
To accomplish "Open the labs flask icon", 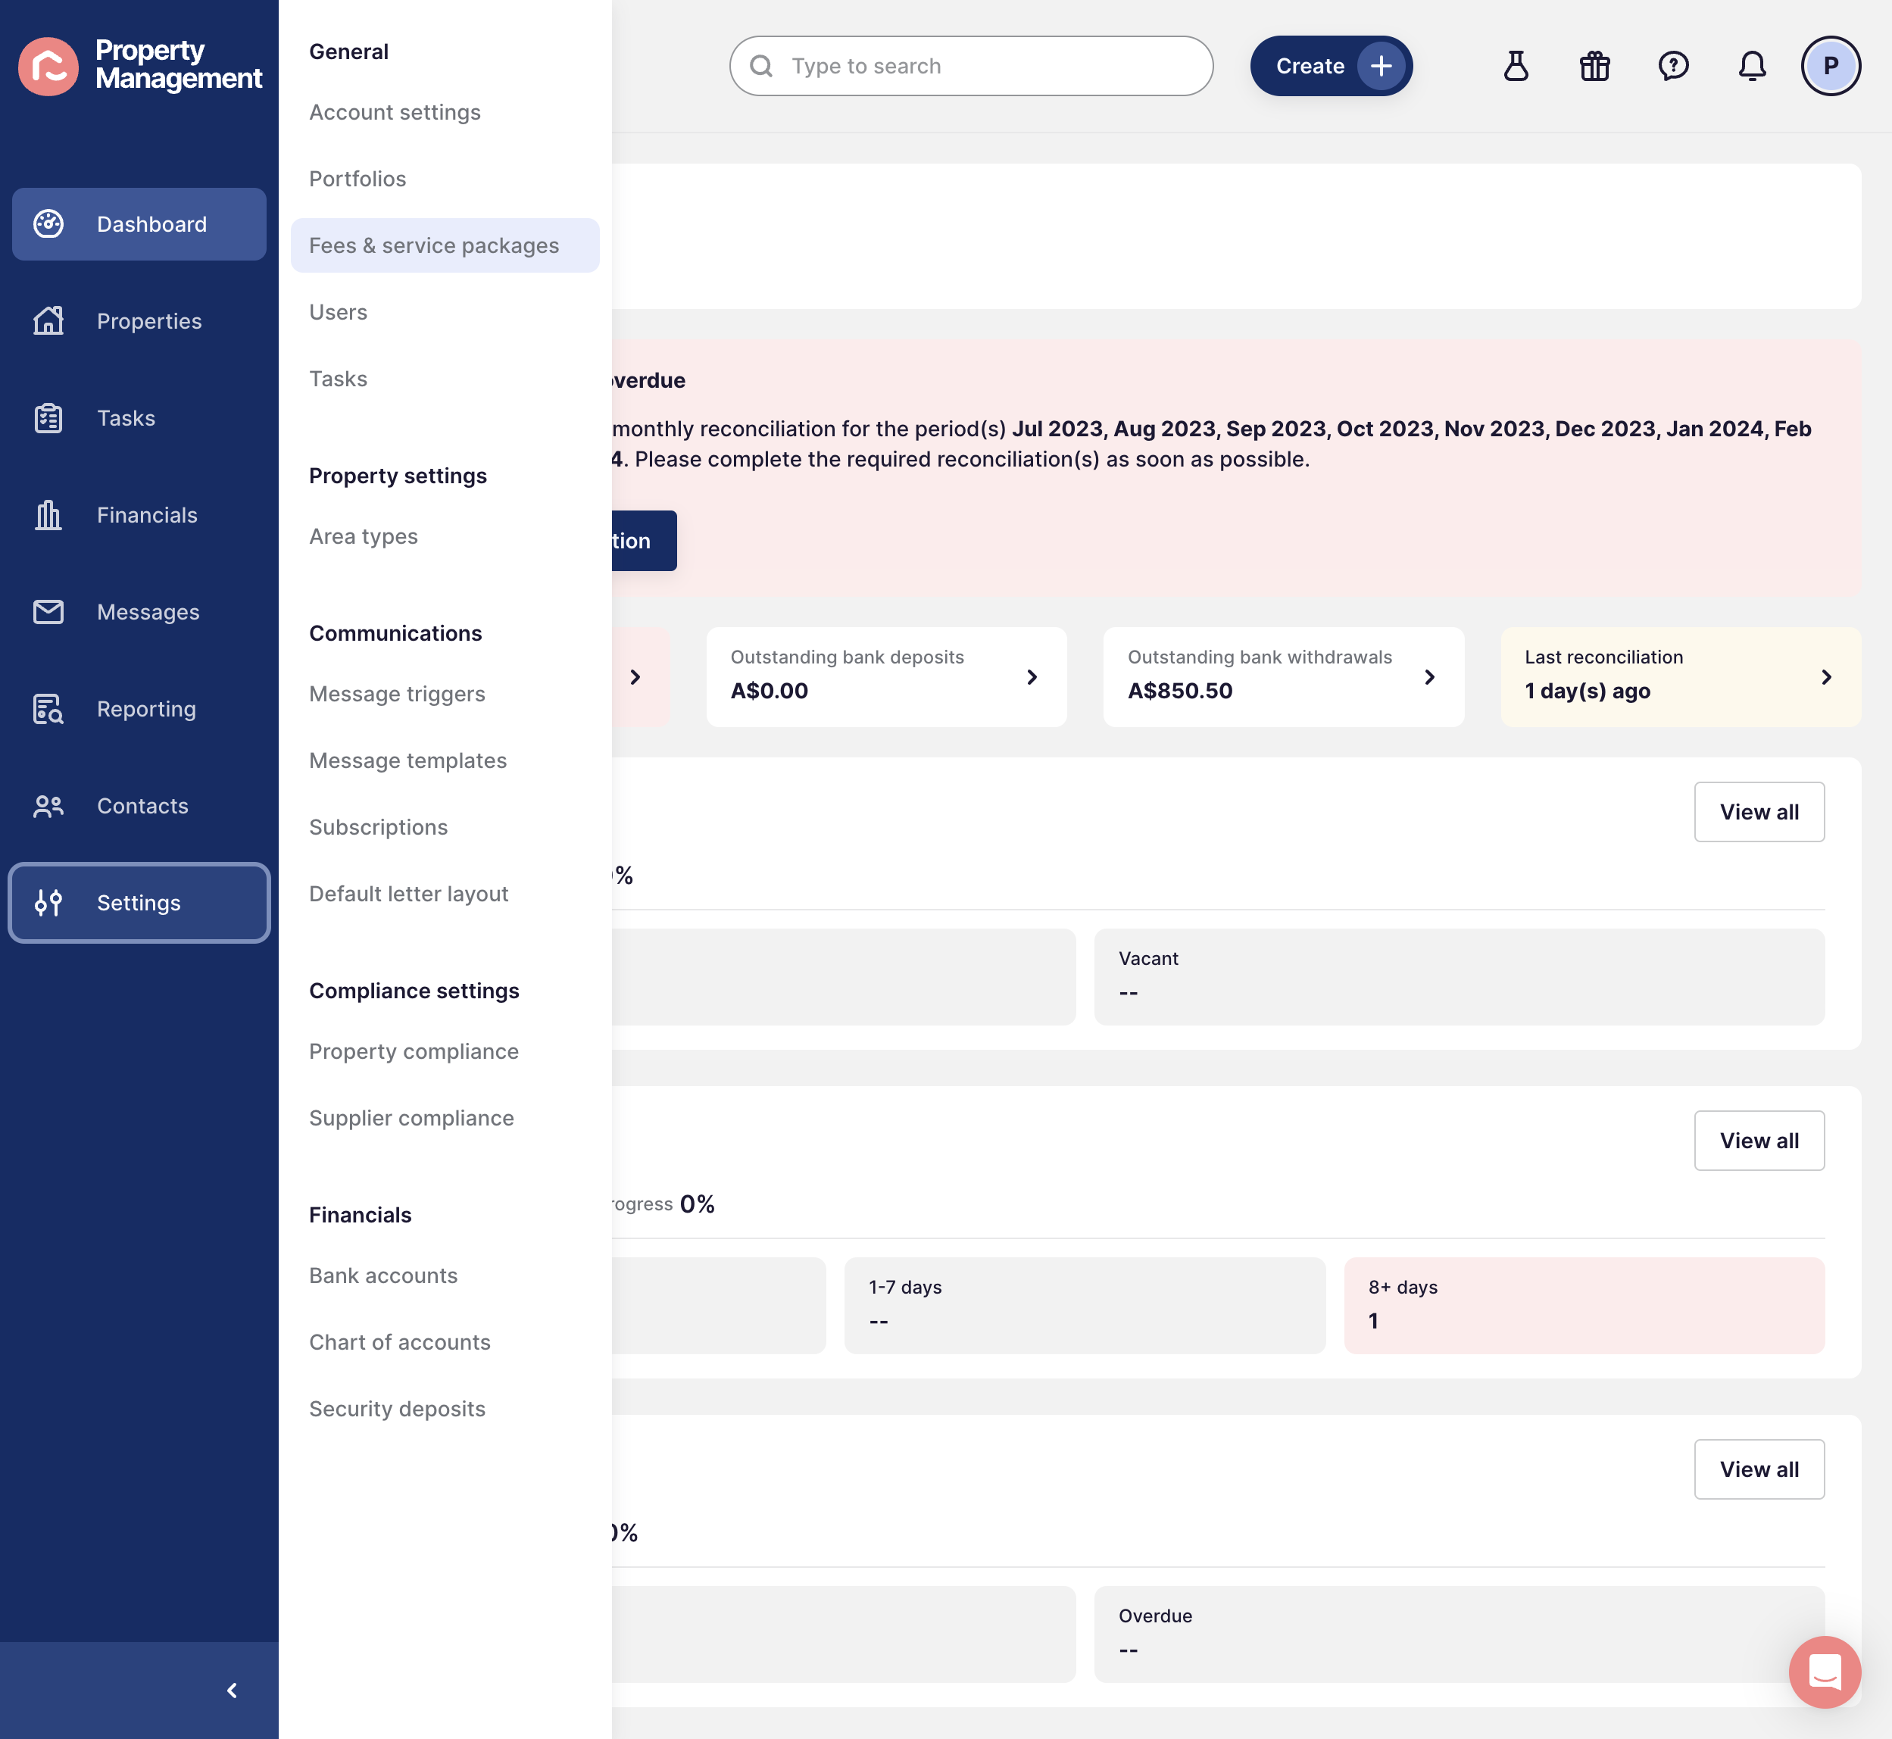I will click(1516, 66).
